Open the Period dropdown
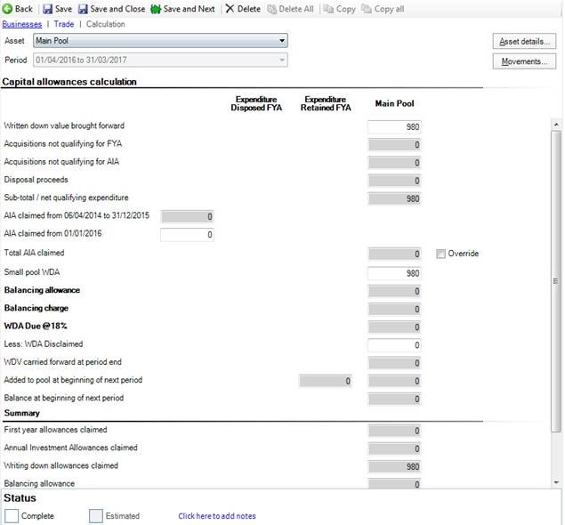 [160, 60]
